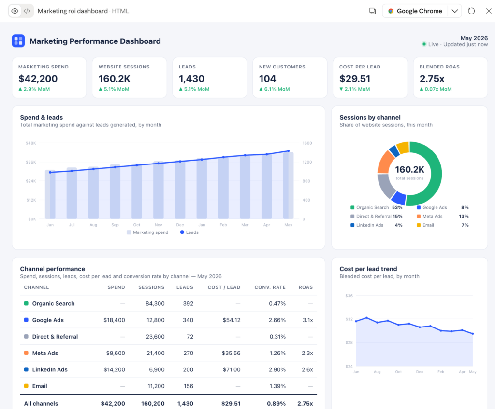This screenshot has width=495, height=409.
Task: Click Google Ads ROAS 3.1x cell
Action: coord(308,320)
